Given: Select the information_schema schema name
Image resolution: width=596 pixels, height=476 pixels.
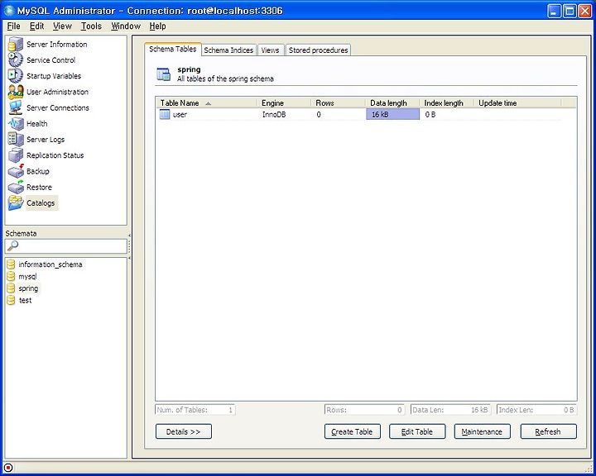Looking at the screenshot, I should pyautogui.click(x=50, y=264).
